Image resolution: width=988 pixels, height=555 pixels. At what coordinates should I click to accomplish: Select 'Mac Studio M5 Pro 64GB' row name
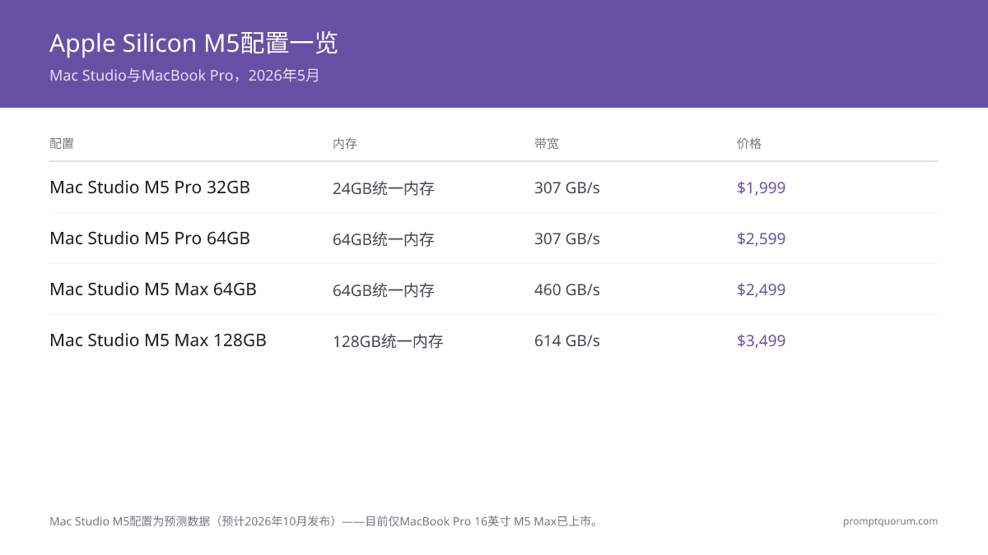coord(150,238)
